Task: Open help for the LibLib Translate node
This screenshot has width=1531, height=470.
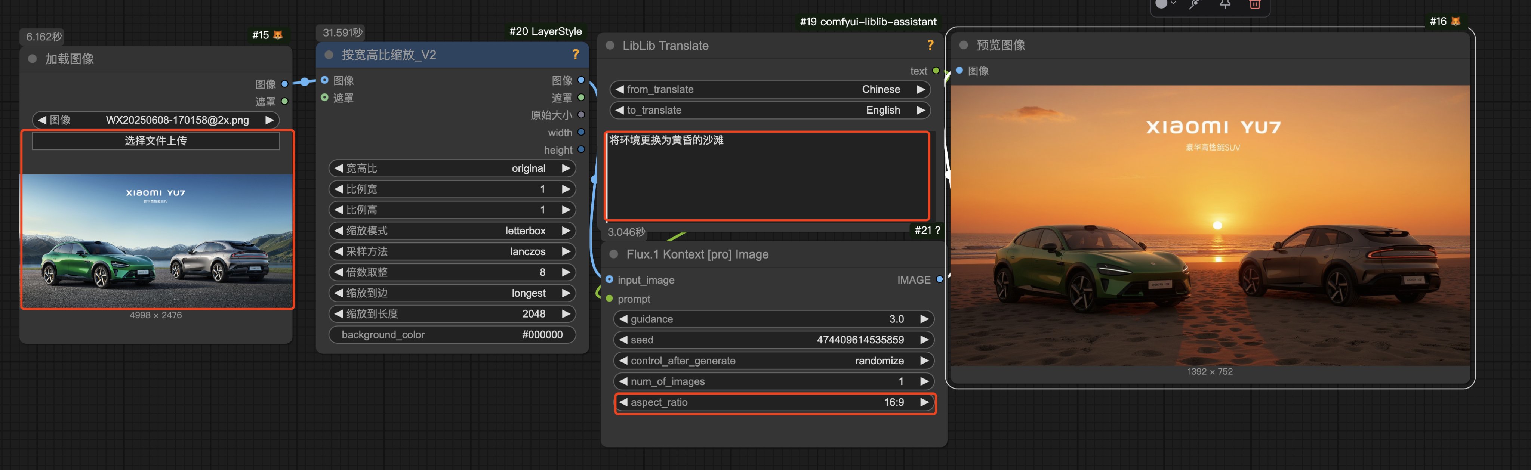Action: click(930, 45)
